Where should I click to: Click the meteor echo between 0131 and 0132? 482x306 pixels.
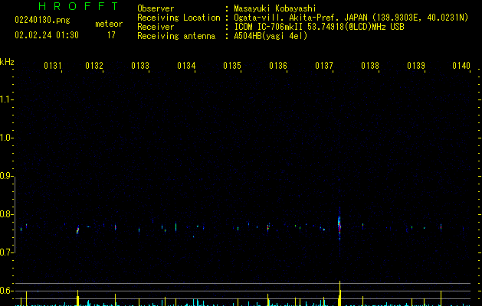click(x=77, y=230)
